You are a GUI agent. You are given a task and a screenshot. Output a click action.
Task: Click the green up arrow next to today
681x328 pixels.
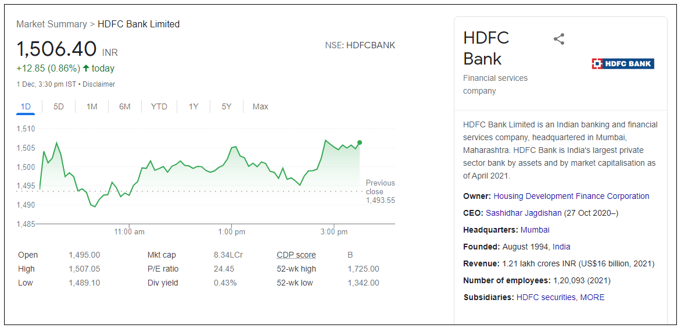click(85, 68)
